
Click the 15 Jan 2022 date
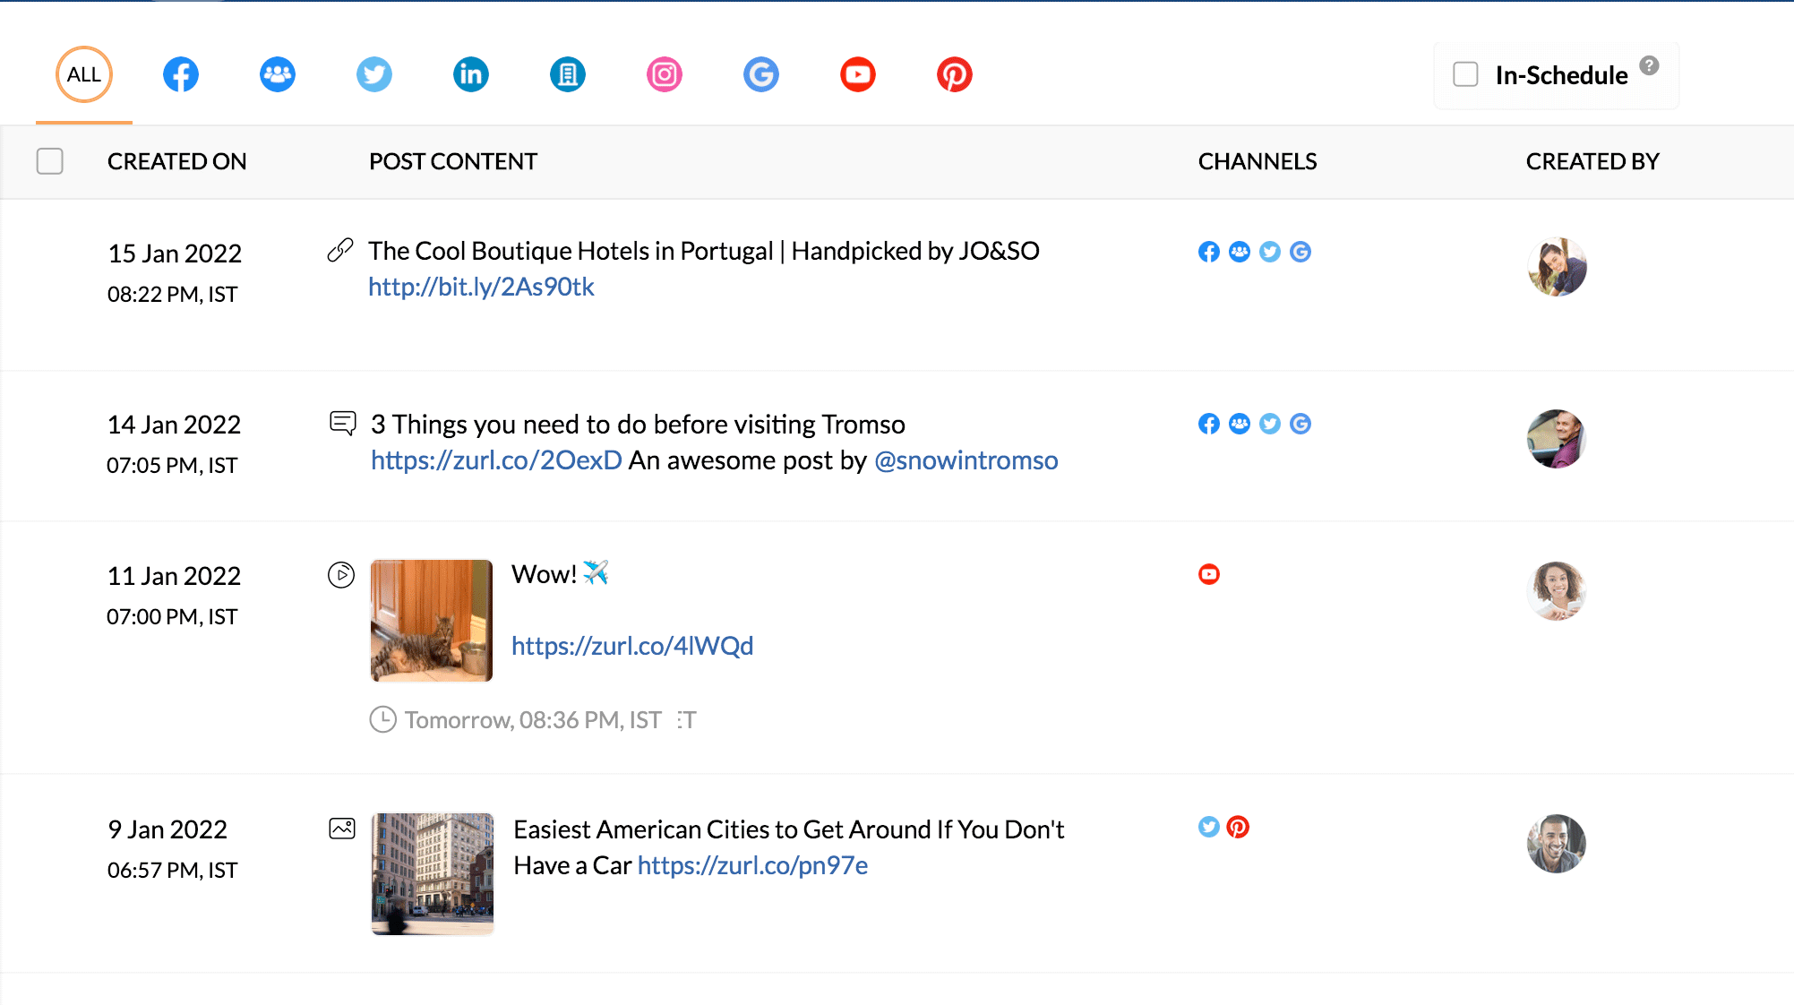(175, 253)
